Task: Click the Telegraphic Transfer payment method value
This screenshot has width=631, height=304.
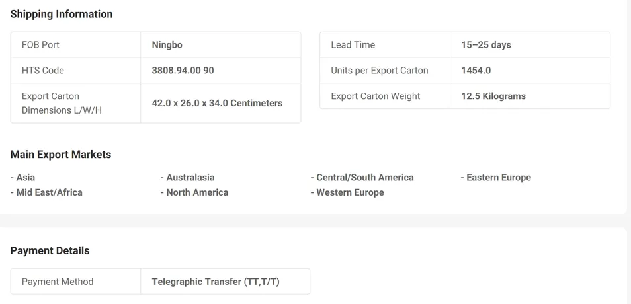Action: click(x=216, y=282)
